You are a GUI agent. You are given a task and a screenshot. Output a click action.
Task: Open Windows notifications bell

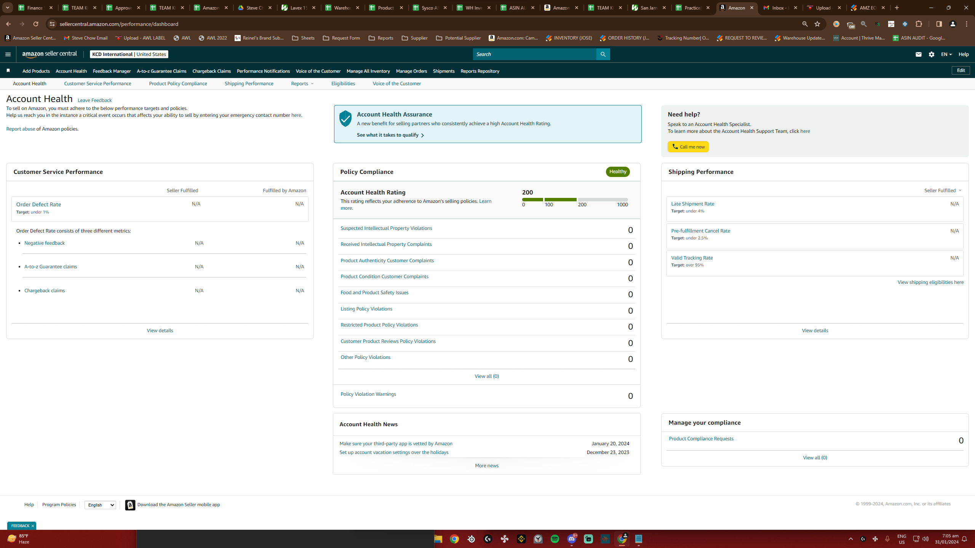pos(964,539)
